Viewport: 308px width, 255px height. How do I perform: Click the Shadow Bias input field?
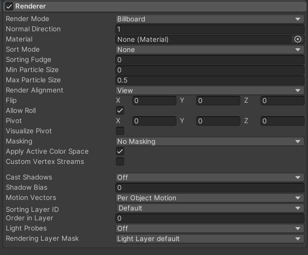pos(210,188)
